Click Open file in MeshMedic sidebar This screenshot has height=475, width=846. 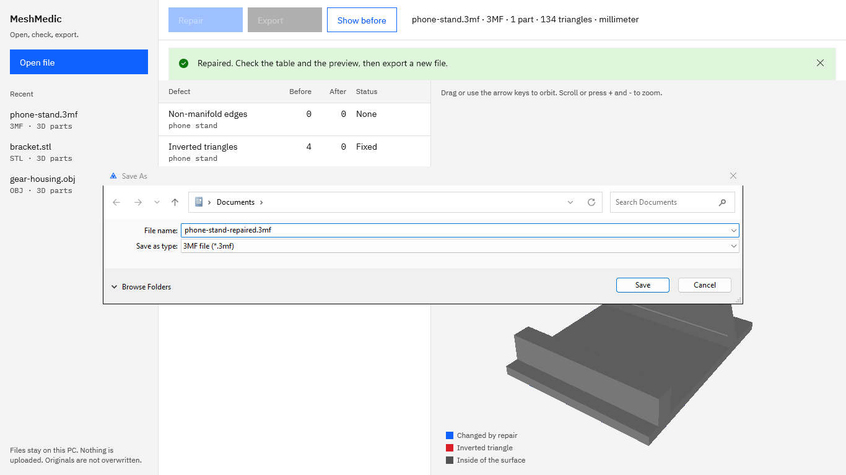tap(79, 62)
